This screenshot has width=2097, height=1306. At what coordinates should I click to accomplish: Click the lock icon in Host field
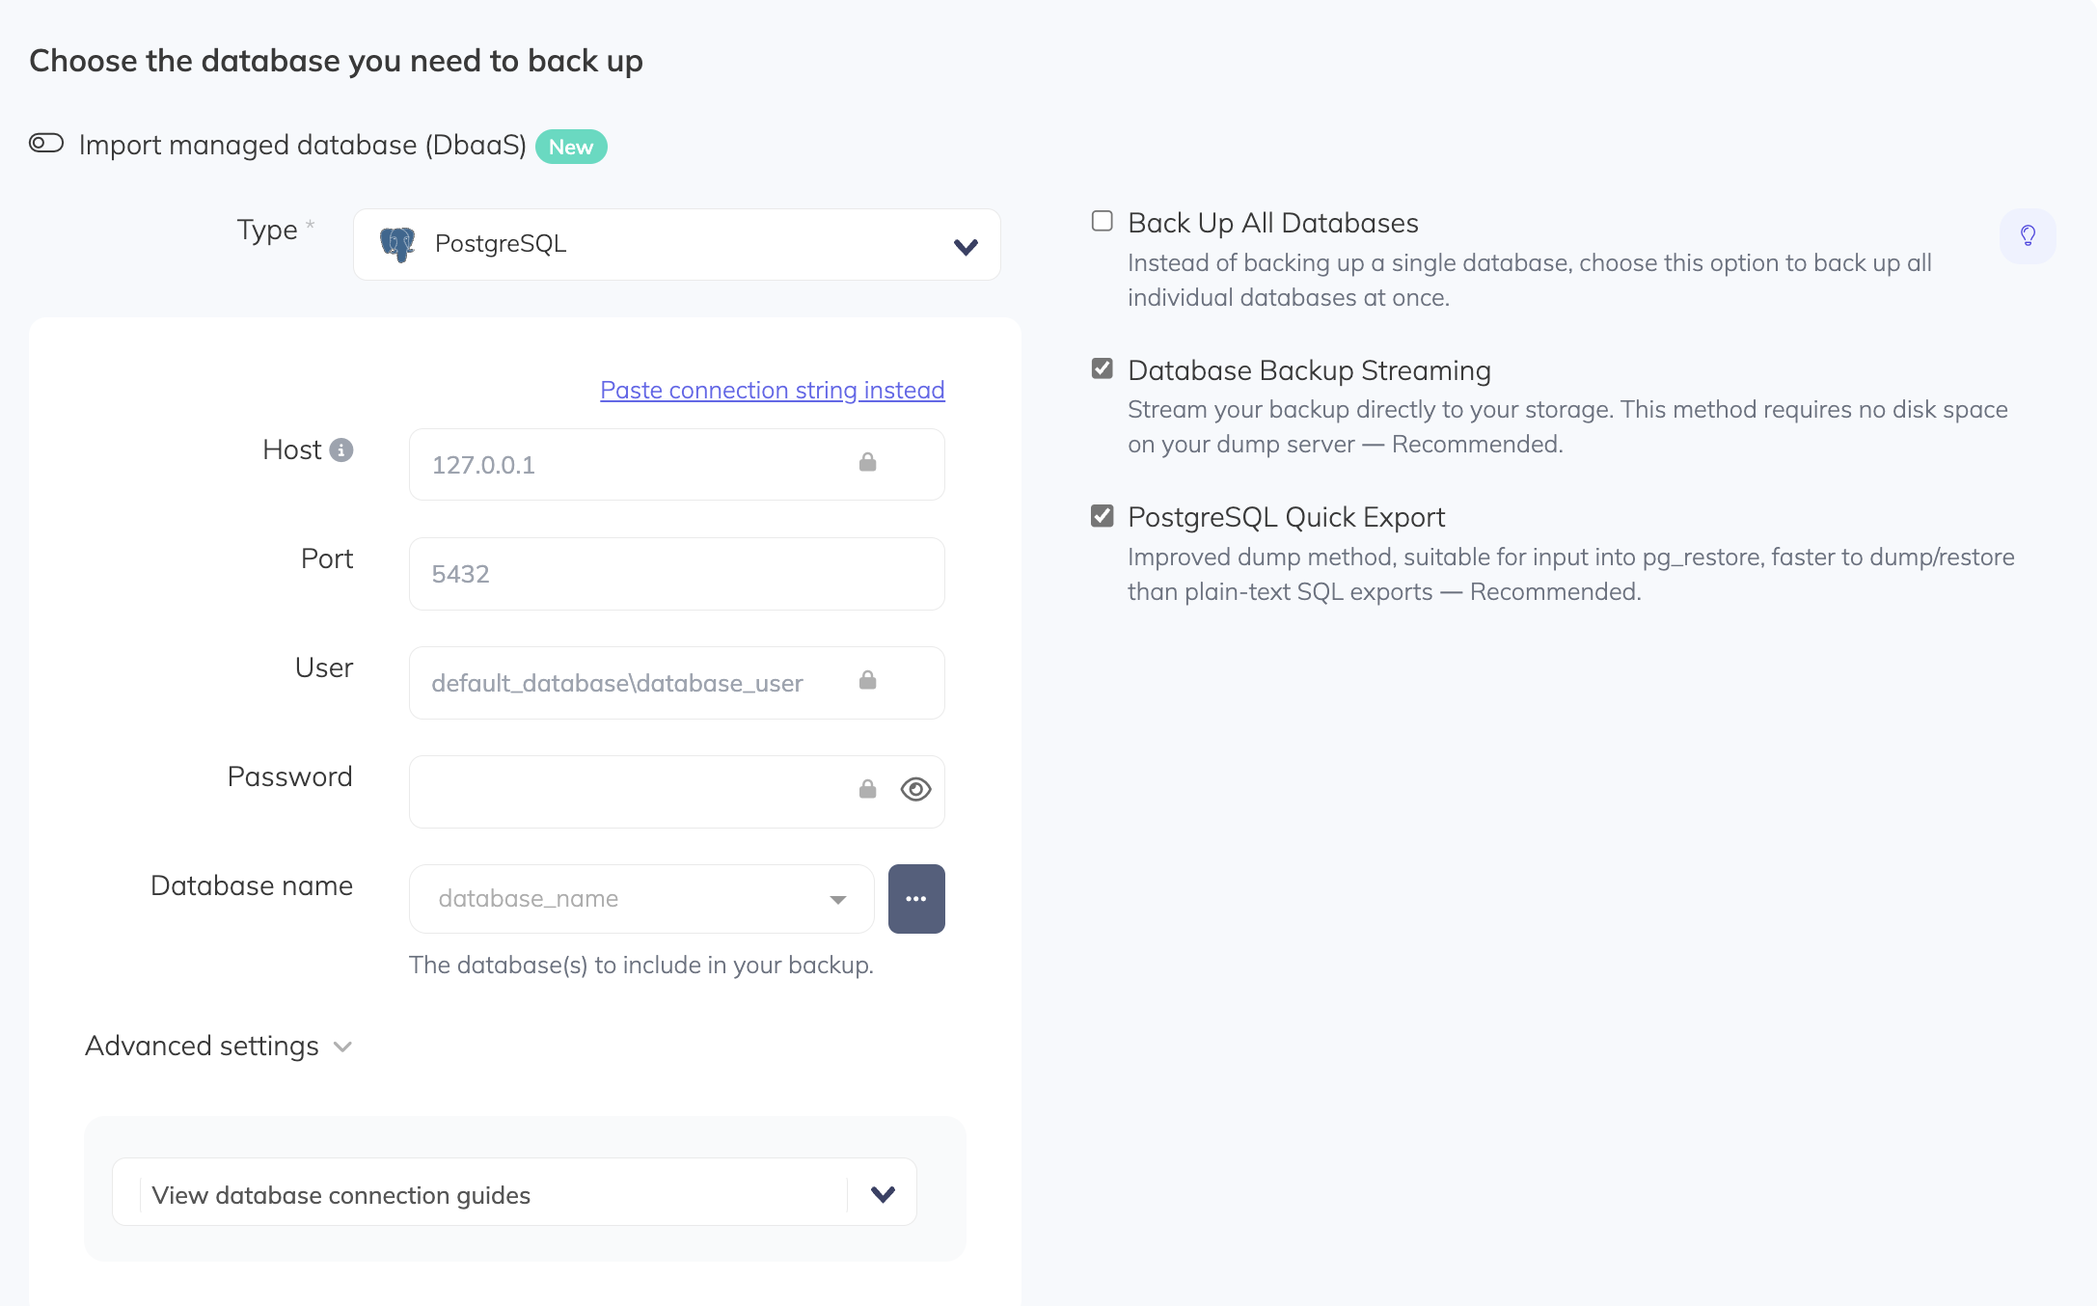[868, 463]
